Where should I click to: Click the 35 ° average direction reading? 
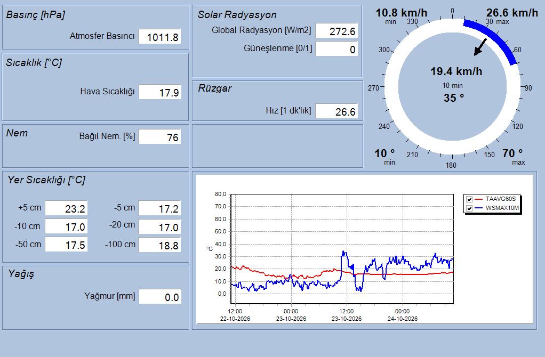pos(454,98)
